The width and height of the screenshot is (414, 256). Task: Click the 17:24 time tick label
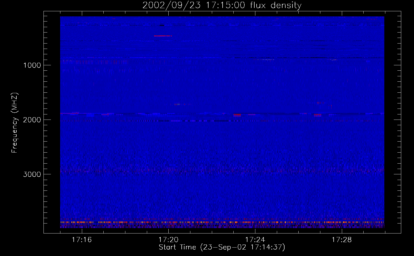coord(255,240)
